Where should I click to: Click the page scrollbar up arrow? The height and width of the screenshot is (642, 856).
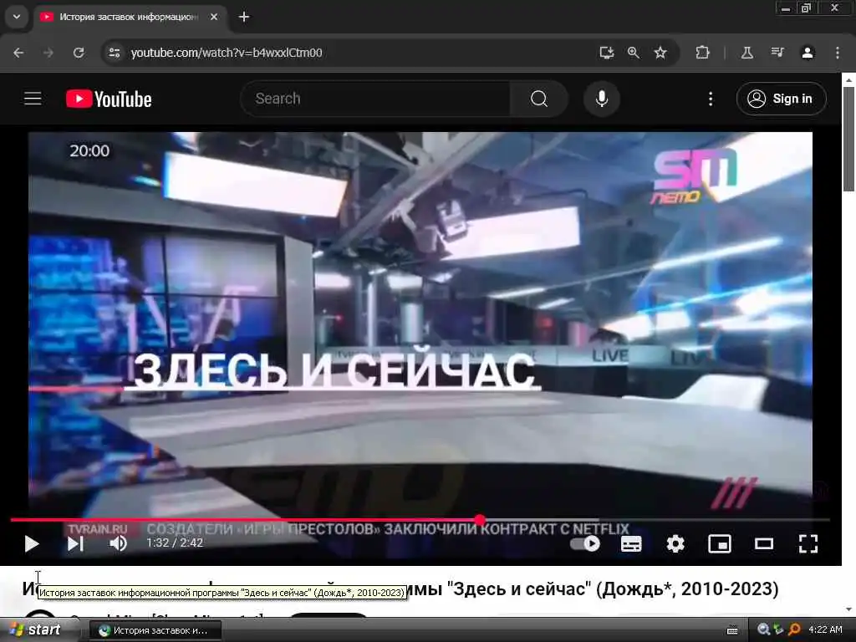[x=848, y=79]
